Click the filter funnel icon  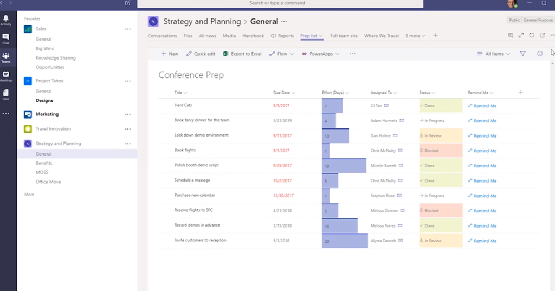click(522, 54)
